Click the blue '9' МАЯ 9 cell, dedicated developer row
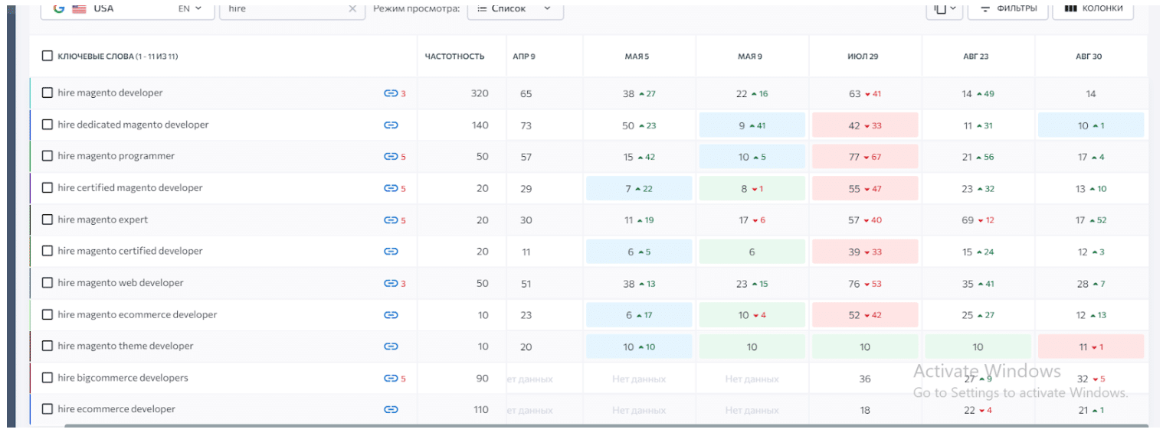The image size is (1163, 439). [x=752, y=125]
